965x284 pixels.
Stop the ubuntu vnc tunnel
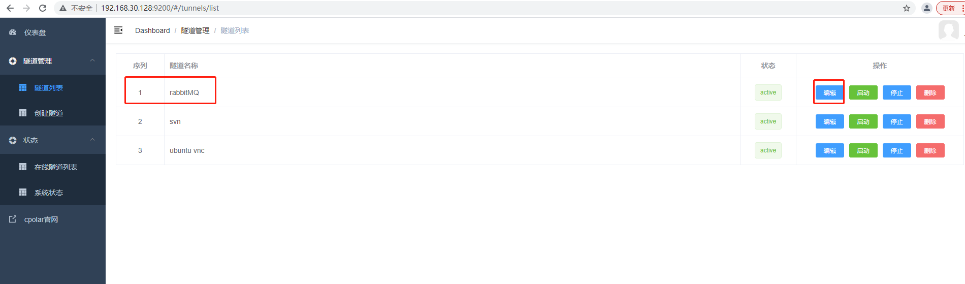point(896,150)
